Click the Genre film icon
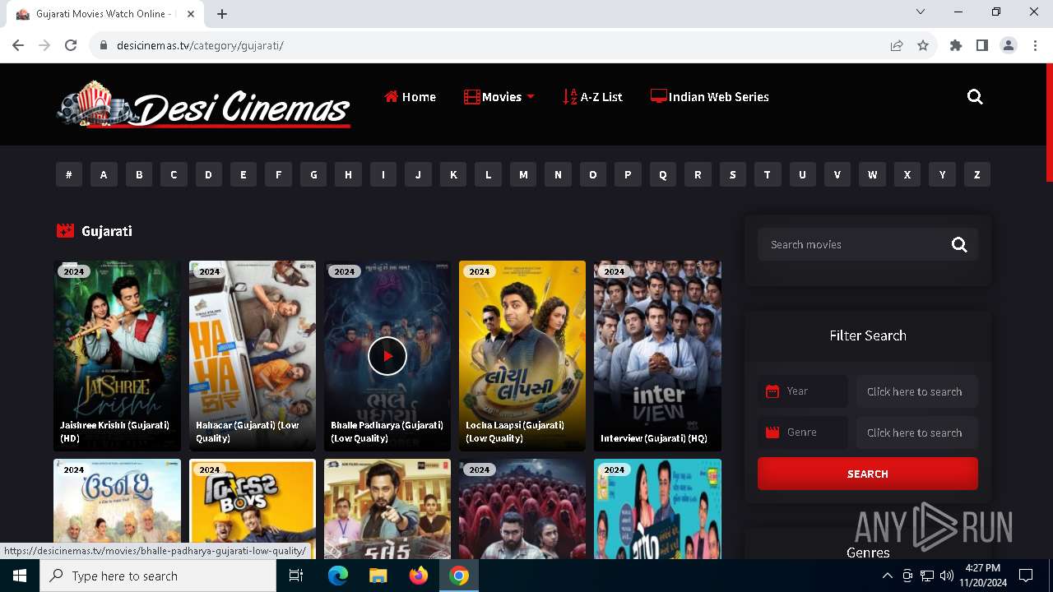 772,432
